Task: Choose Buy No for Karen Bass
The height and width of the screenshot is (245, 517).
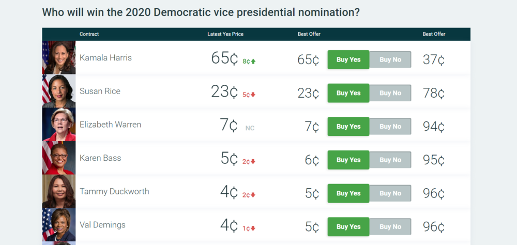Action: tap(390, 160)
